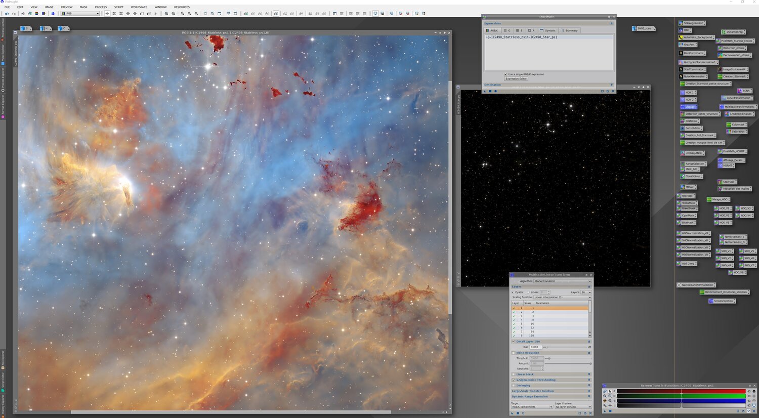This screenshot has height=418, width=759.
Task: Open the StarXterminator process icon
Action: [x=693, y=69]
